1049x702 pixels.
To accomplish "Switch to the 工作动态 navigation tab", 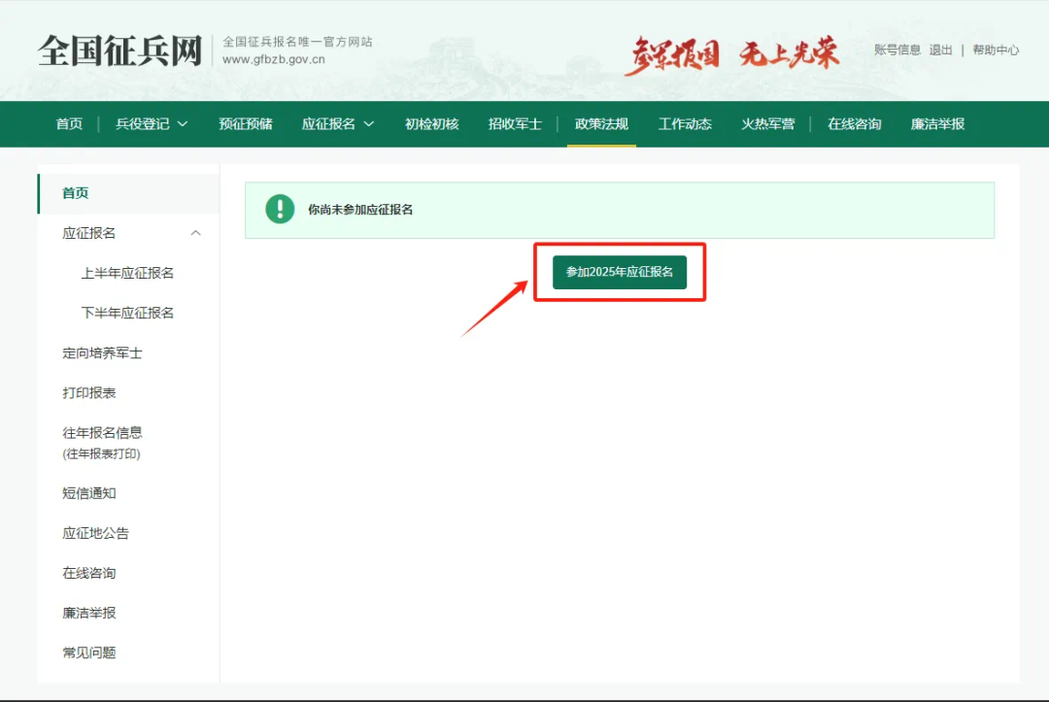I will tap(684, 124).
